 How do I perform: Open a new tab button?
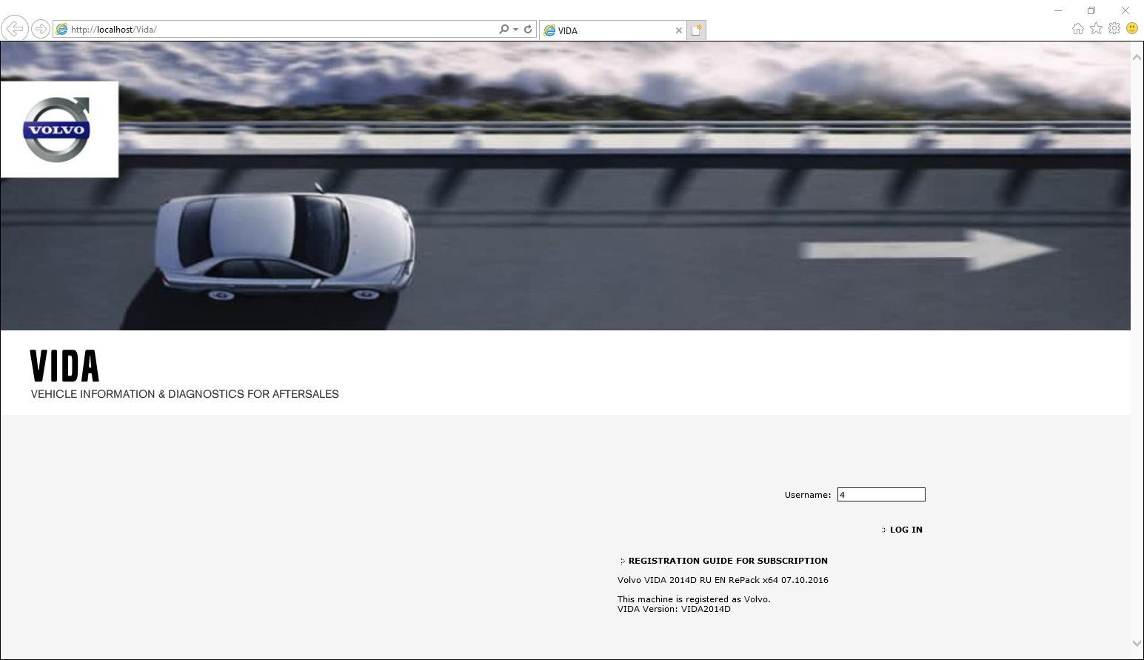point(696,30)
